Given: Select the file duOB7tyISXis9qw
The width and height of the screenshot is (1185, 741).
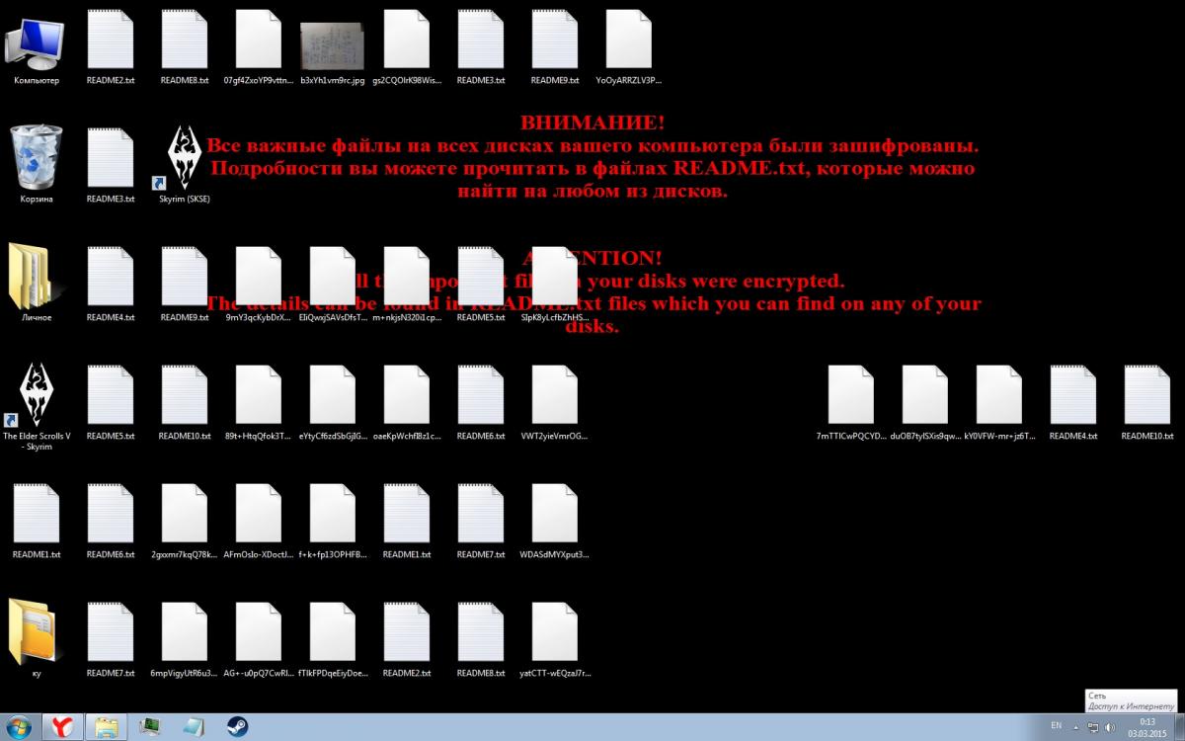Looking at the screenshot, I should [924, 402].
